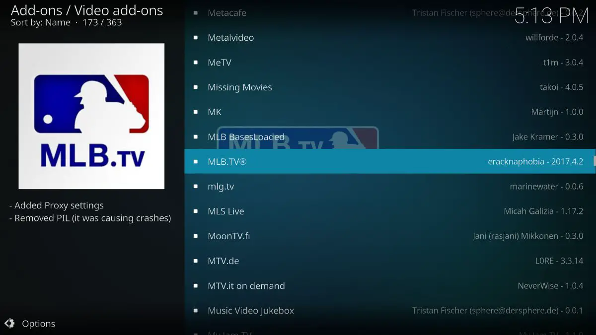596x335 pixels.
Task: Click the bullet icon beside MLB BasesLoaded
Action: [x=196, y=137]
